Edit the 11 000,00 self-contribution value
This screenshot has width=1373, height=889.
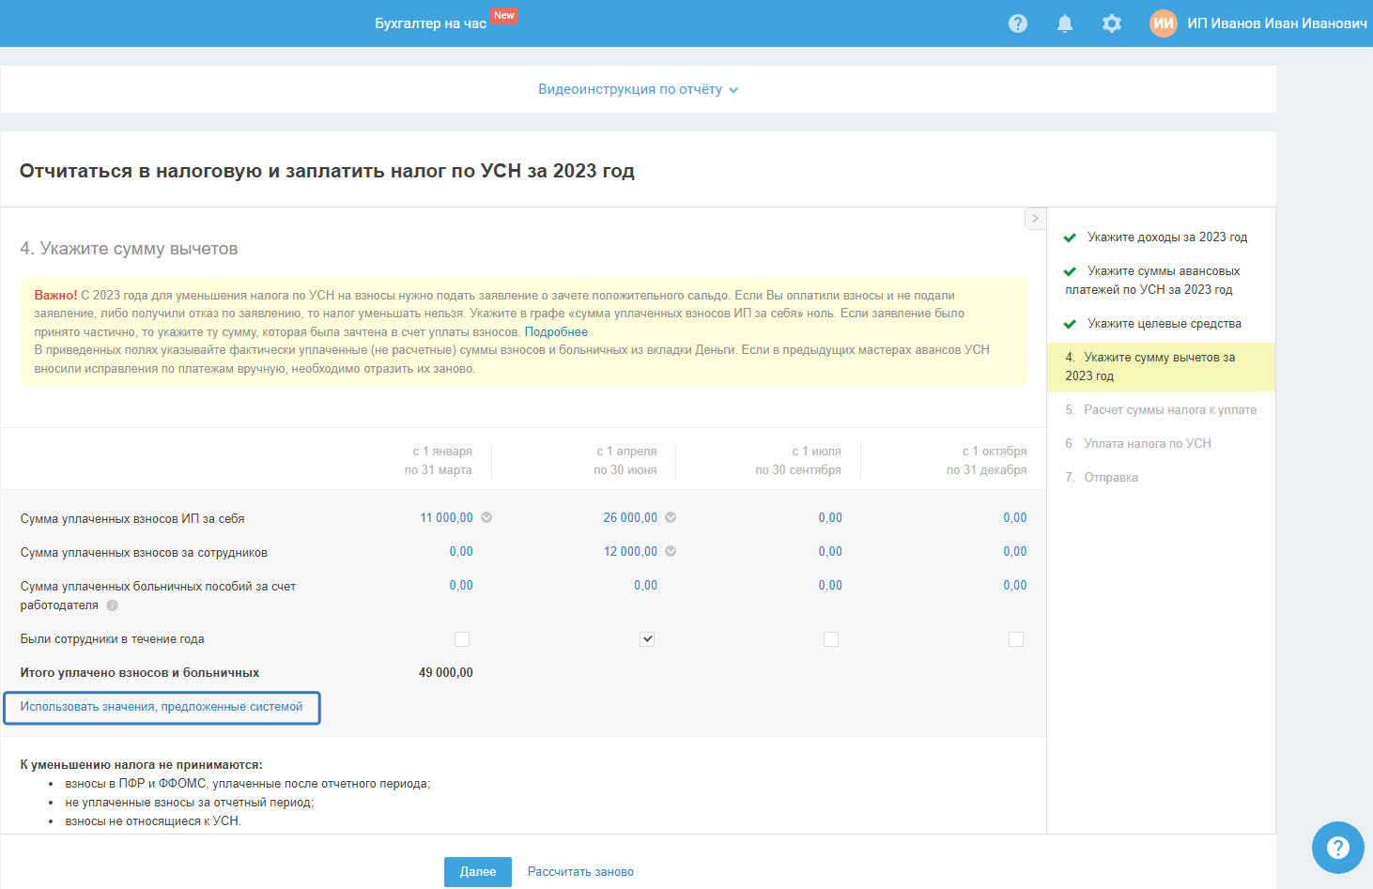[x=446, y=518]
